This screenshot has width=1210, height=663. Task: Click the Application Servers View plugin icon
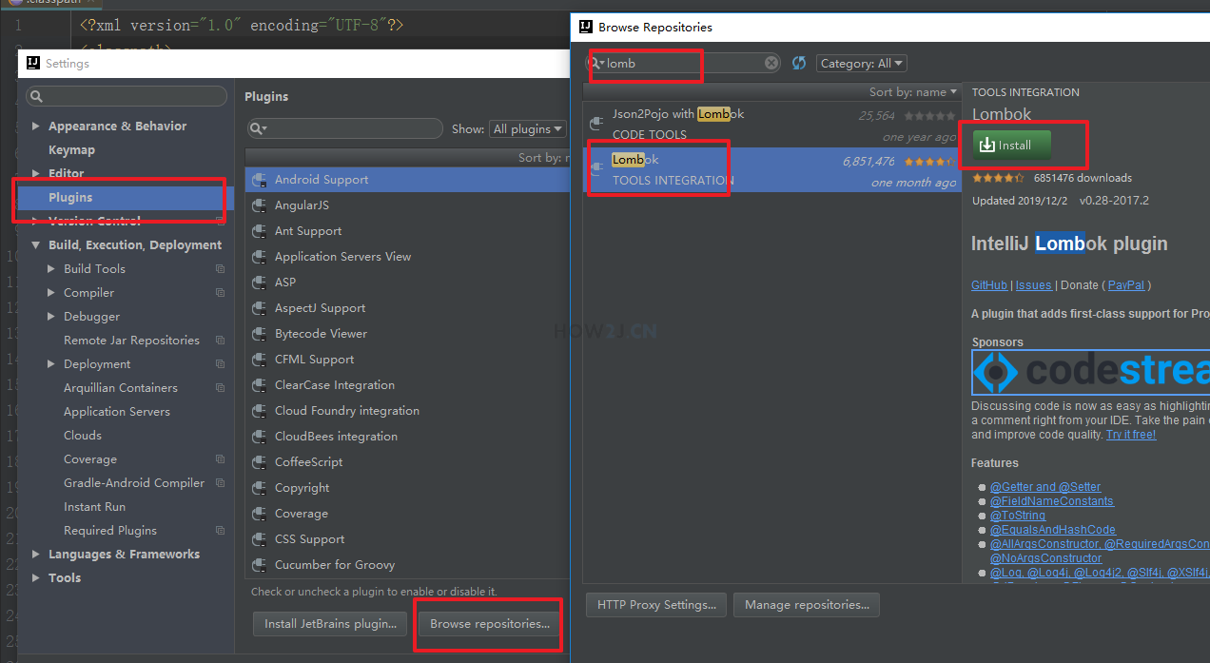click(x=259, y=257)
